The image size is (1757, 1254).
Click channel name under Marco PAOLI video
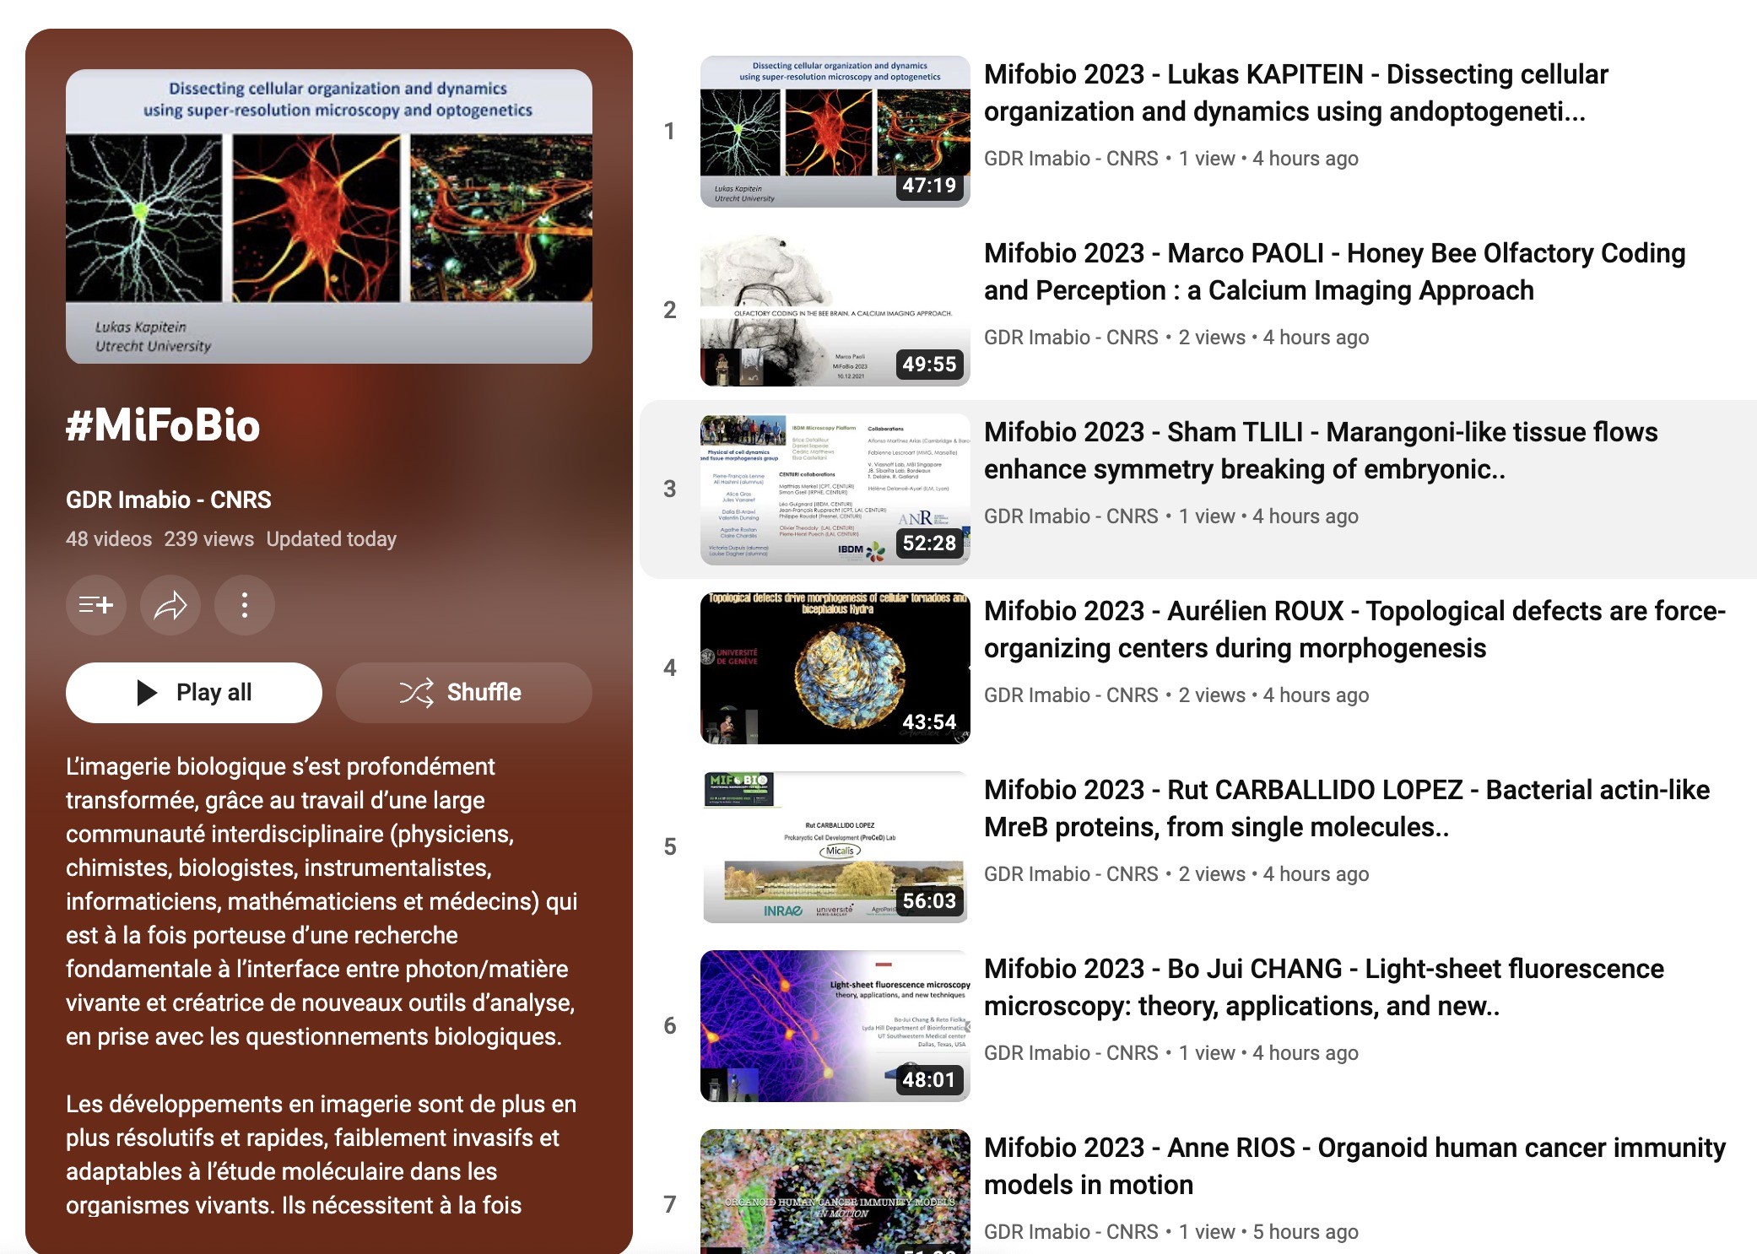click(1071, 338)
